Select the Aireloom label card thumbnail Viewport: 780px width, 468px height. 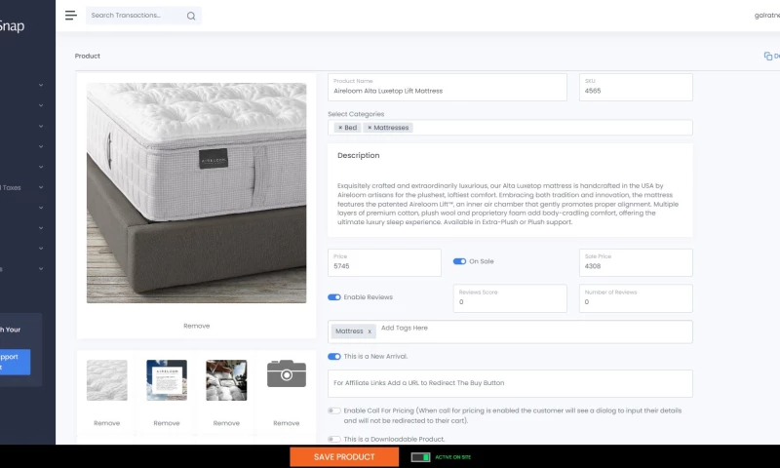pyautogui.click(x=167, y=379)
